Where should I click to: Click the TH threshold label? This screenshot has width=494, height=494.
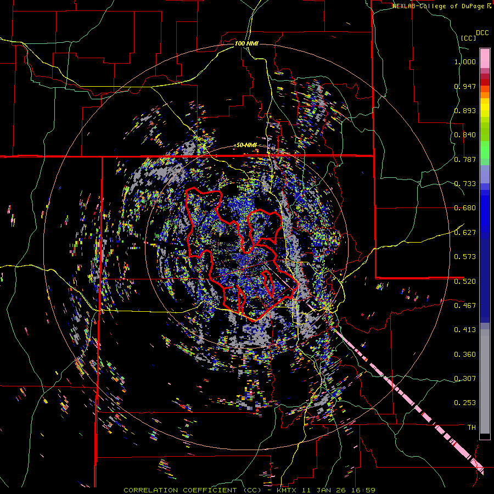point(471,428)
